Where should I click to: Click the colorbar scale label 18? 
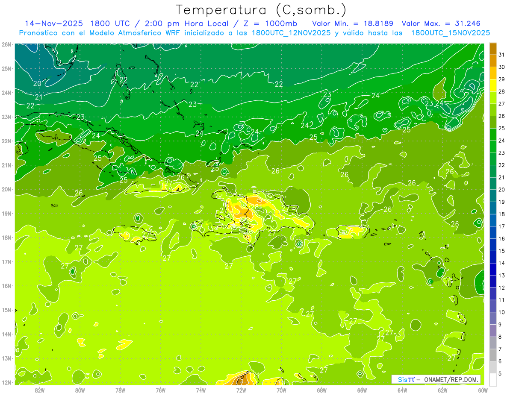pos(501,214)
